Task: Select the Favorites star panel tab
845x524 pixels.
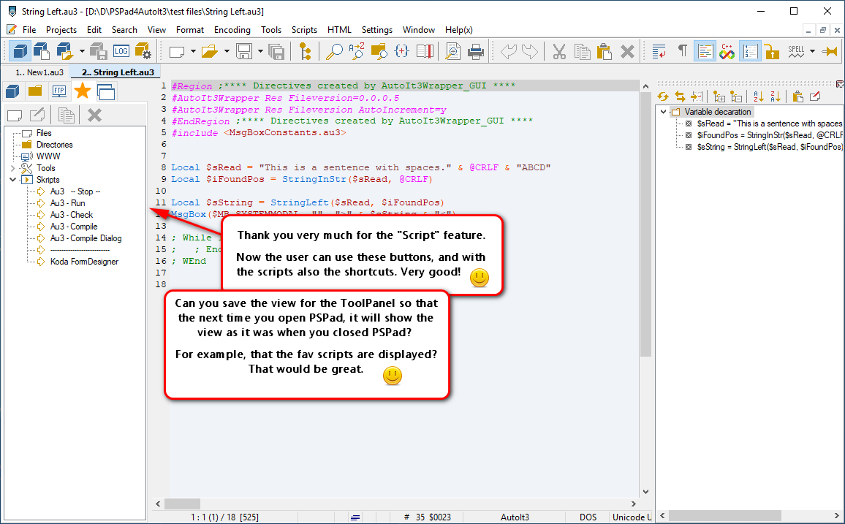Action: click(83, 91)
